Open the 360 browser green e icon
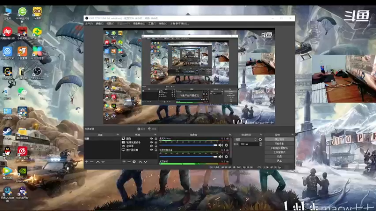 (22, 14)
